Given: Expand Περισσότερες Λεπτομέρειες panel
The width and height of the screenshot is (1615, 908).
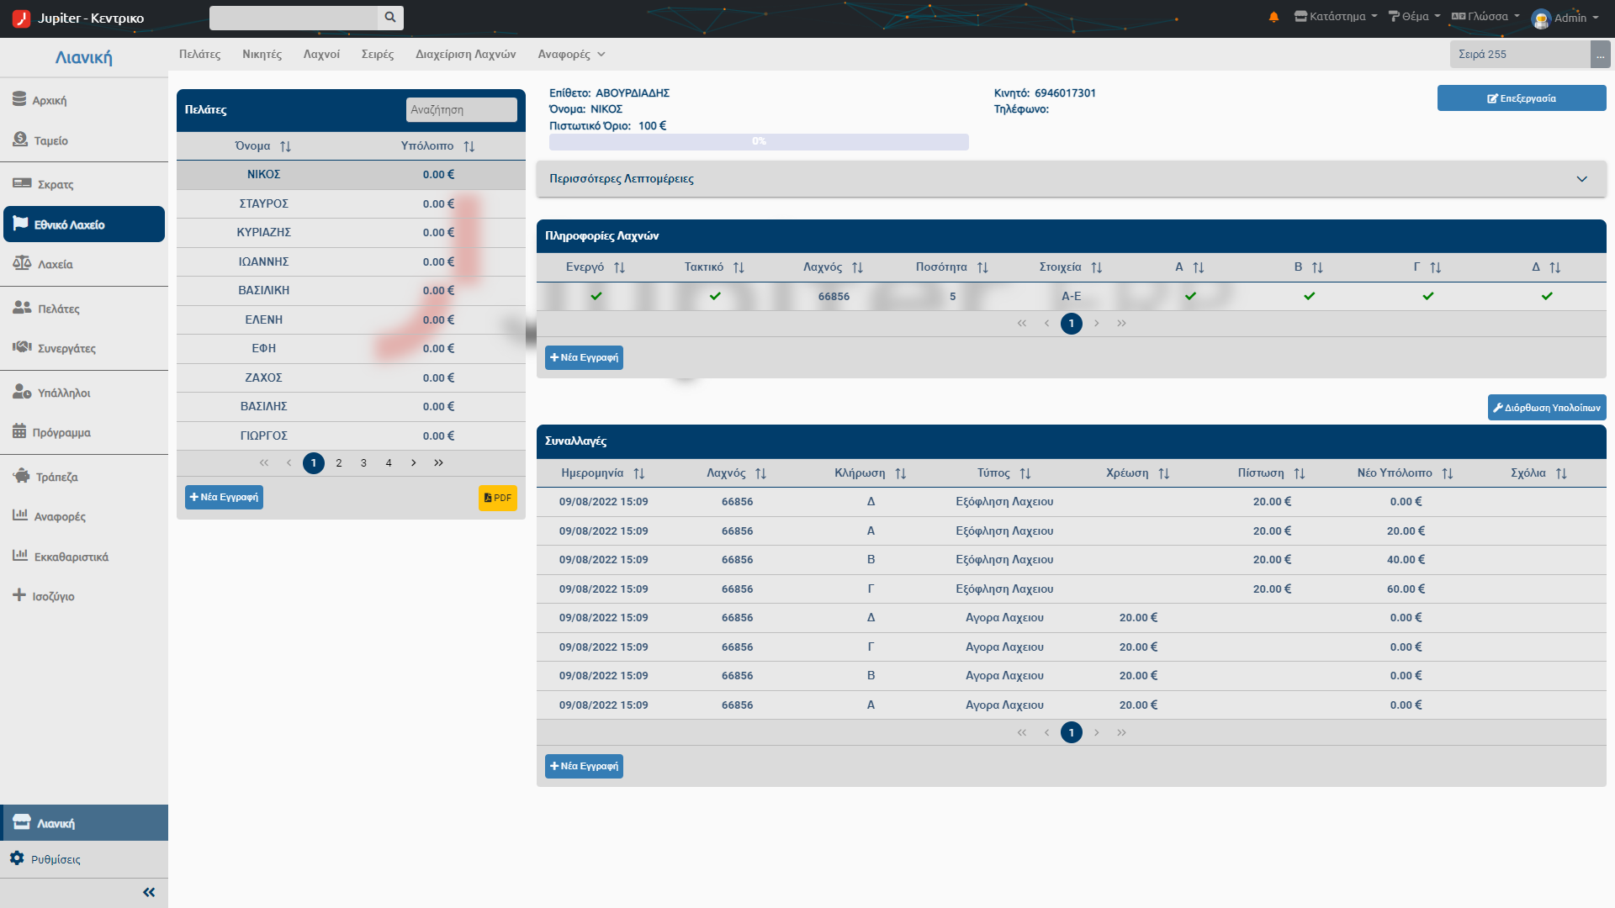Looking at the screenshot, I should pos(1071,179).
